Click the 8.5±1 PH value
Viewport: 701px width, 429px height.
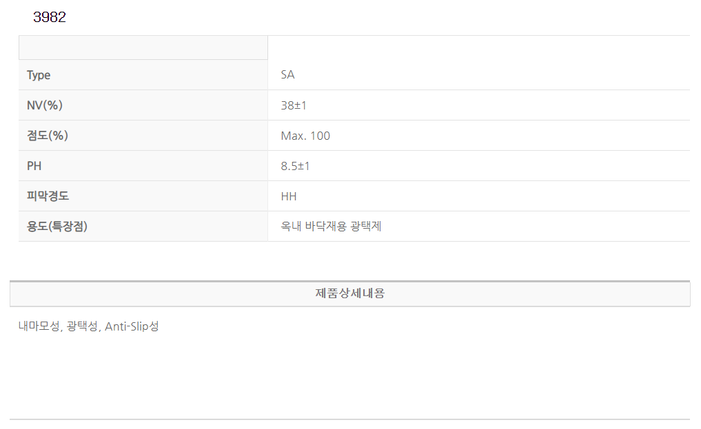click(296, 166)
